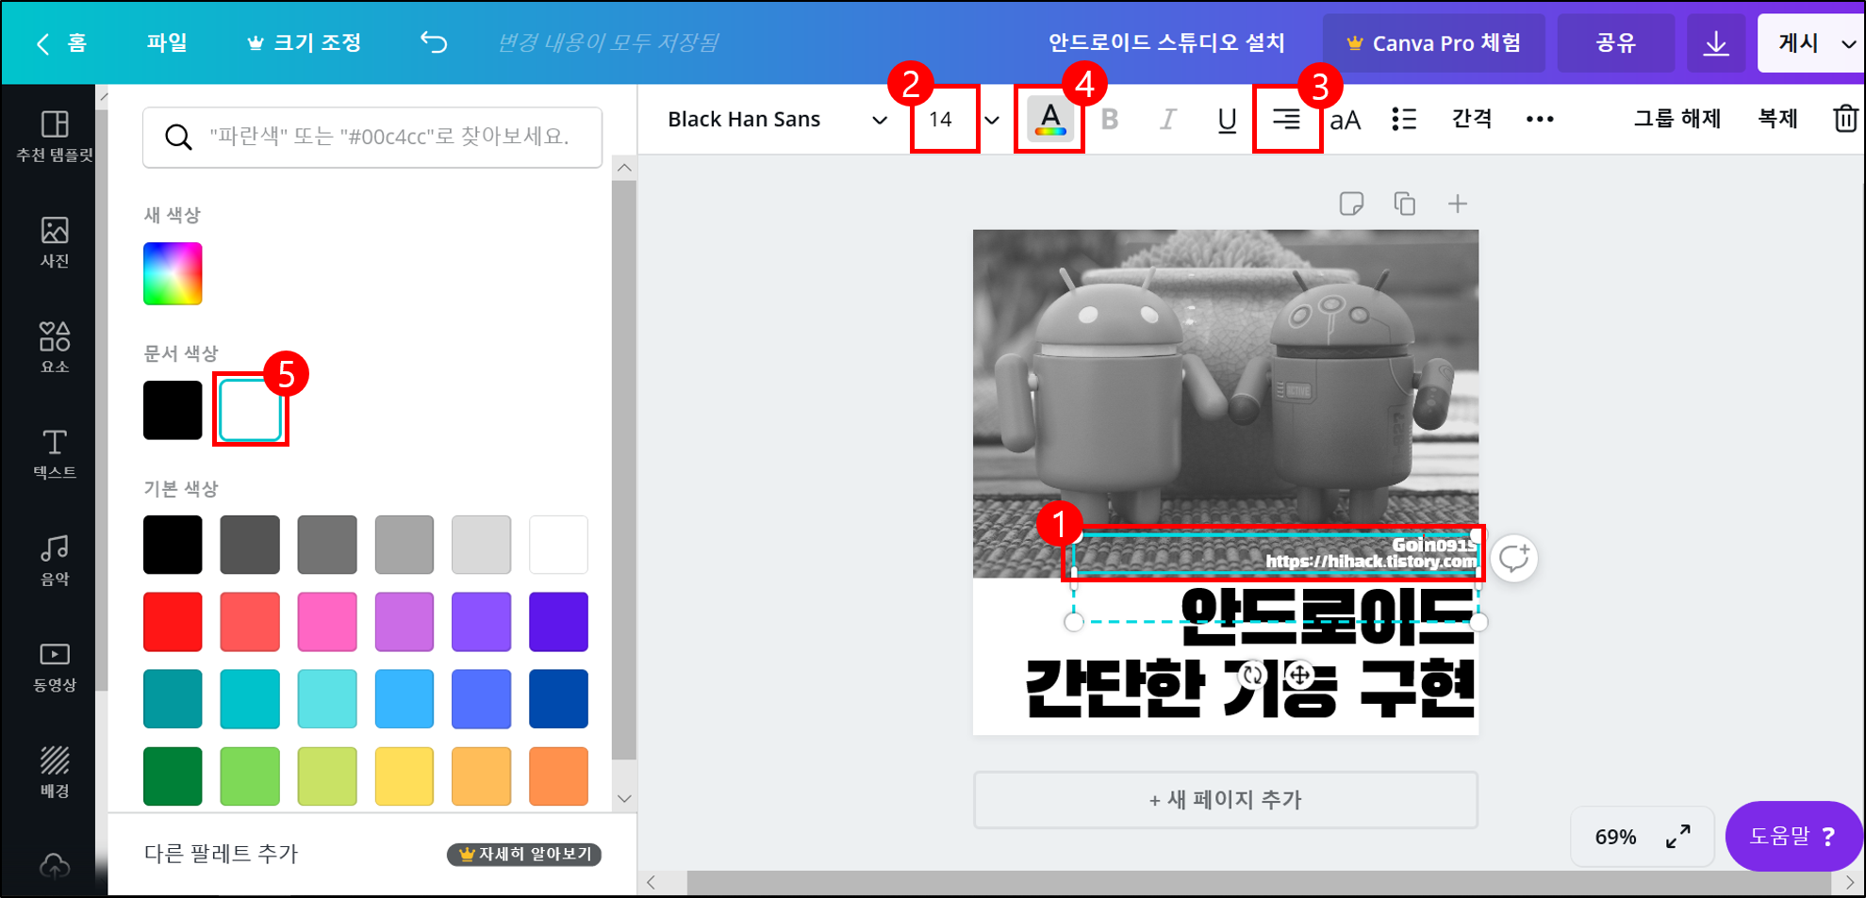
Task: Apply underline to the selected text
Action: coord(1226,119)
